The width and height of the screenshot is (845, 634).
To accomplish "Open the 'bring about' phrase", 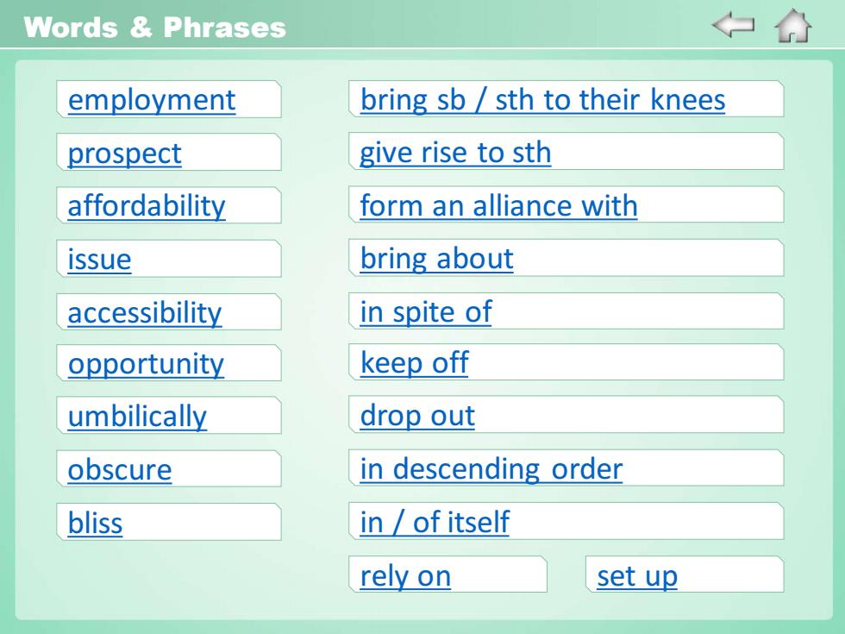I will point(436,259).
